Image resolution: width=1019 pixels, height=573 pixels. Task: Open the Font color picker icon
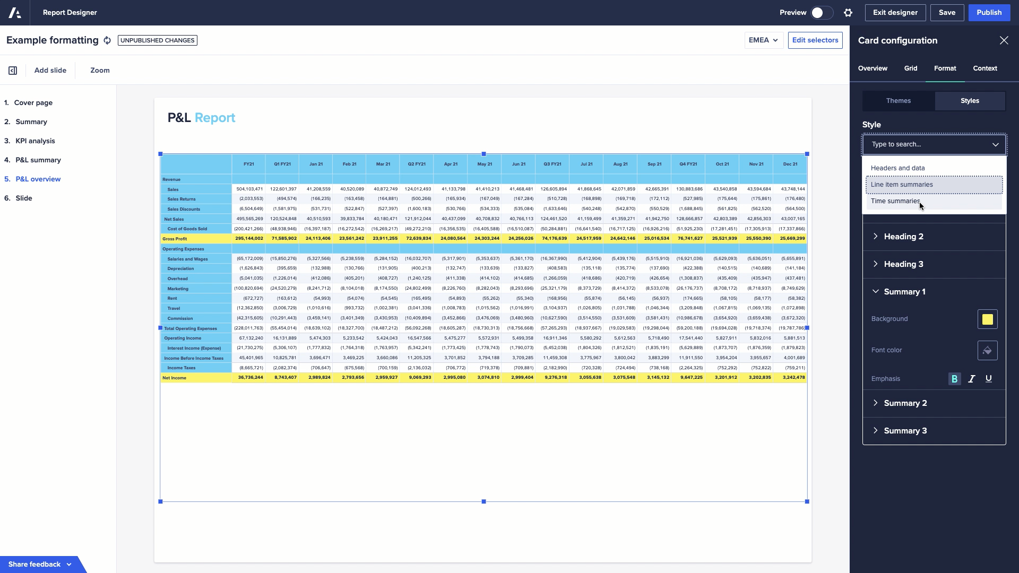click(987, 351)
